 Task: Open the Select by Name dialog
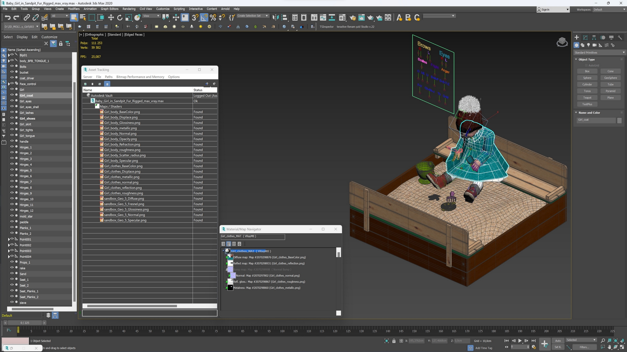click(83, 17)
